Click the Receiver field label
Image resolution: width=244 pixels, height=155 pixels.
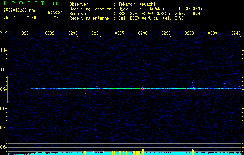pyautogui.click(x=79, y=14)
